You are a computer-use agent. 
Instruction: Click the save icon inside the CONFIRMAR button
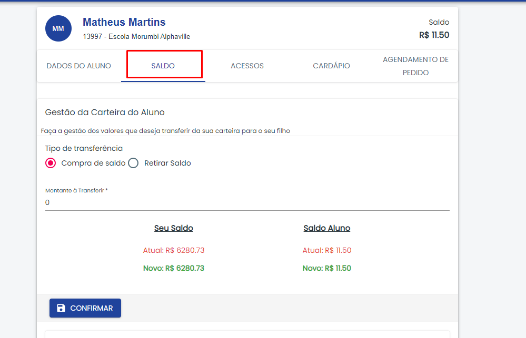[x=61, y=308]
